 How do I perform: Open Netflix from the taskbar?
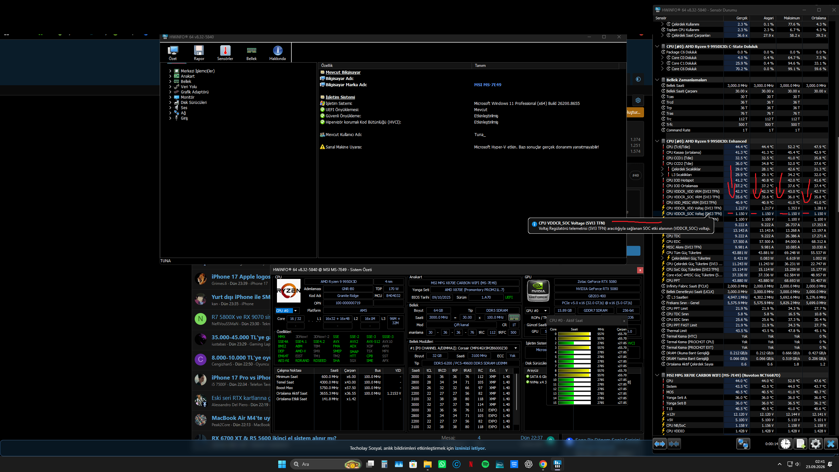click(471, 464)
